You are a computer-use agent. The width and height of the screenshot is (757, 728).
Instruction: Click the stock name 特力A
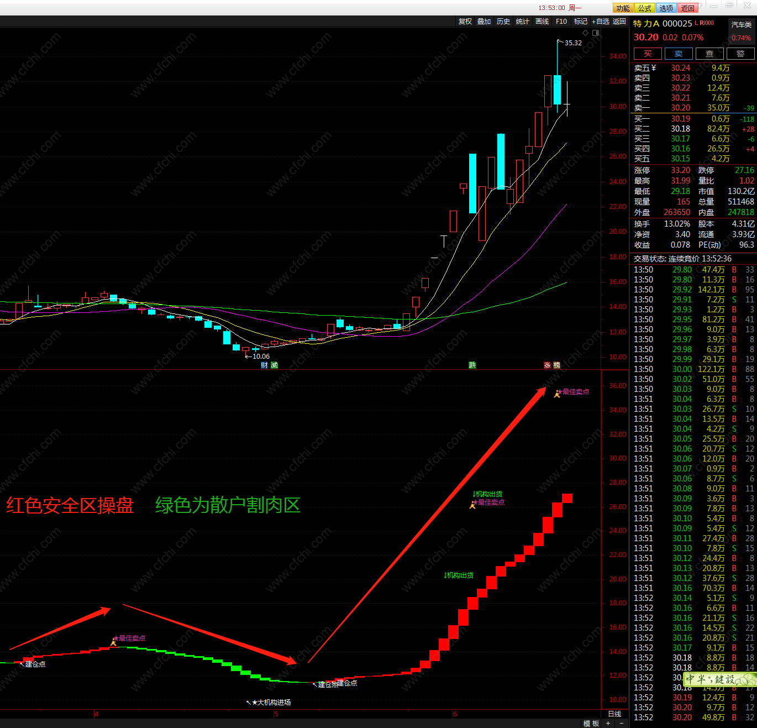(x=646, y=24)
